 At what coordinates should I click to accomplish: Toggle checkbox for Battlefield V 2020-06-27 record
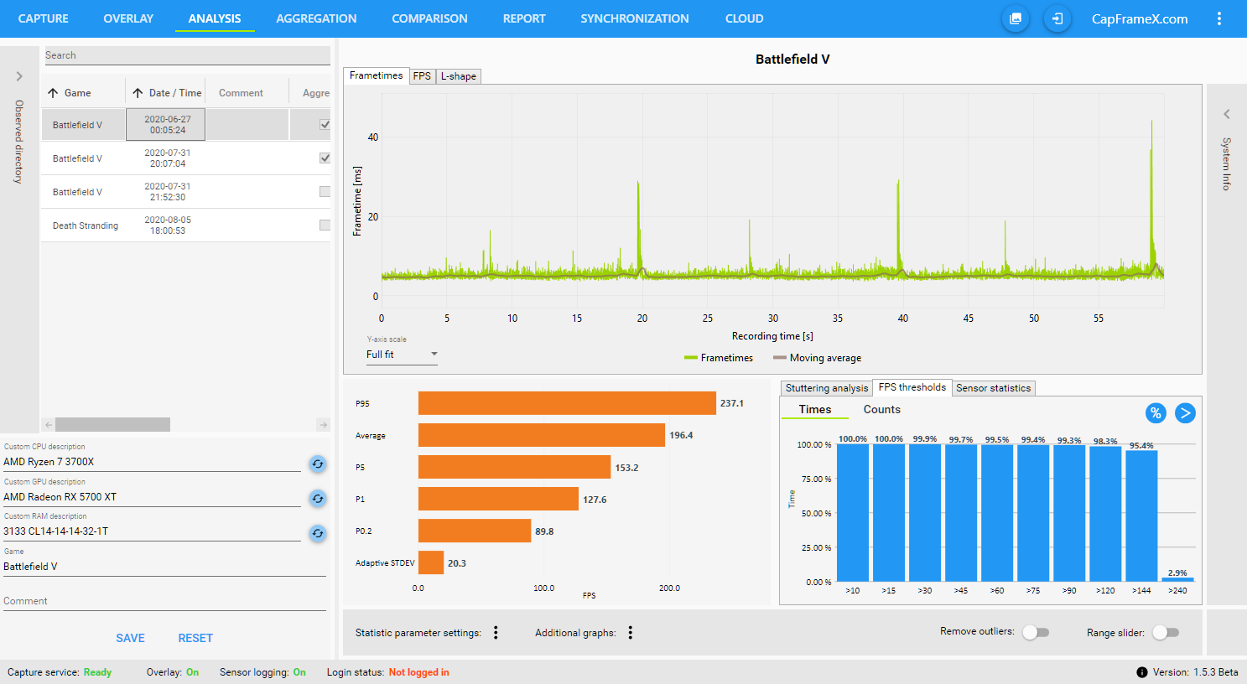325,124
